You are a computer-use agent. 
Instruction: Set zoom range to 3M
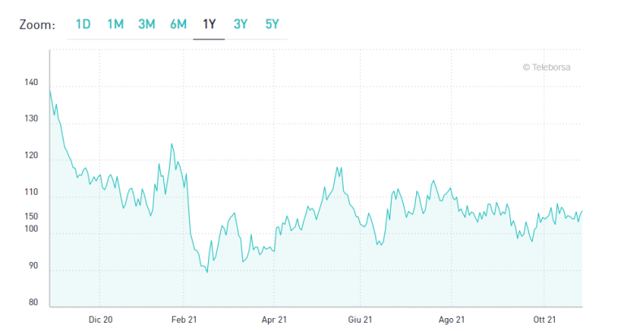[x=146, y=24]
